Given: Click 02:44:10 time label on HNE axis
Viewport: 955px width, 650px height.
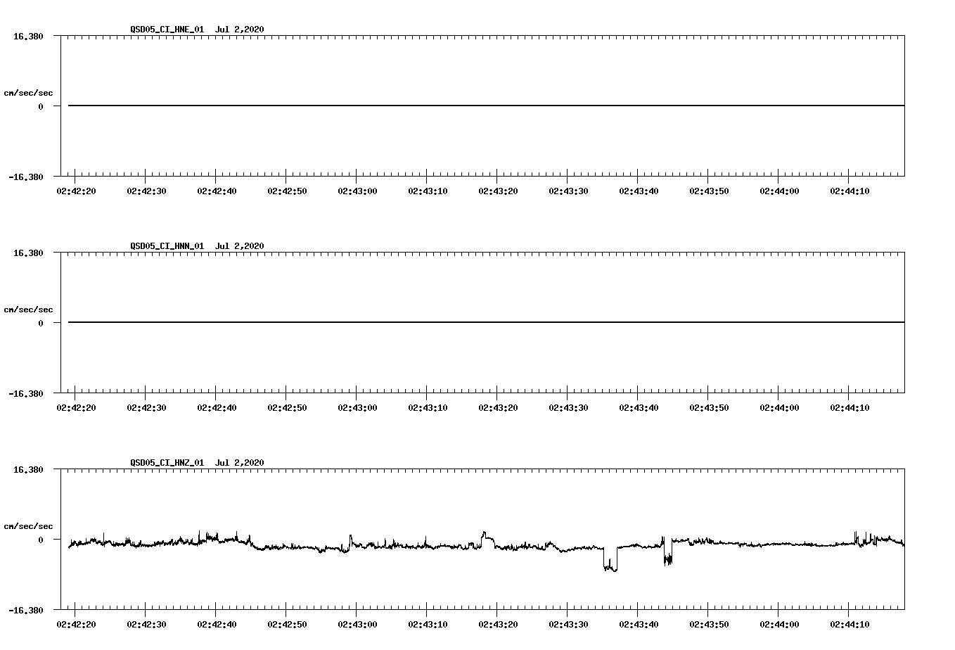Looking at the screenshot, I should pyautogui.click(x=850, y=191).
